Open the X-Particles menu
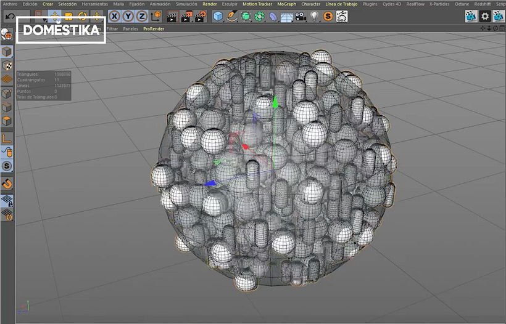Screen dimensions: 506x324 pyautogui.click(x=439, y=4)
